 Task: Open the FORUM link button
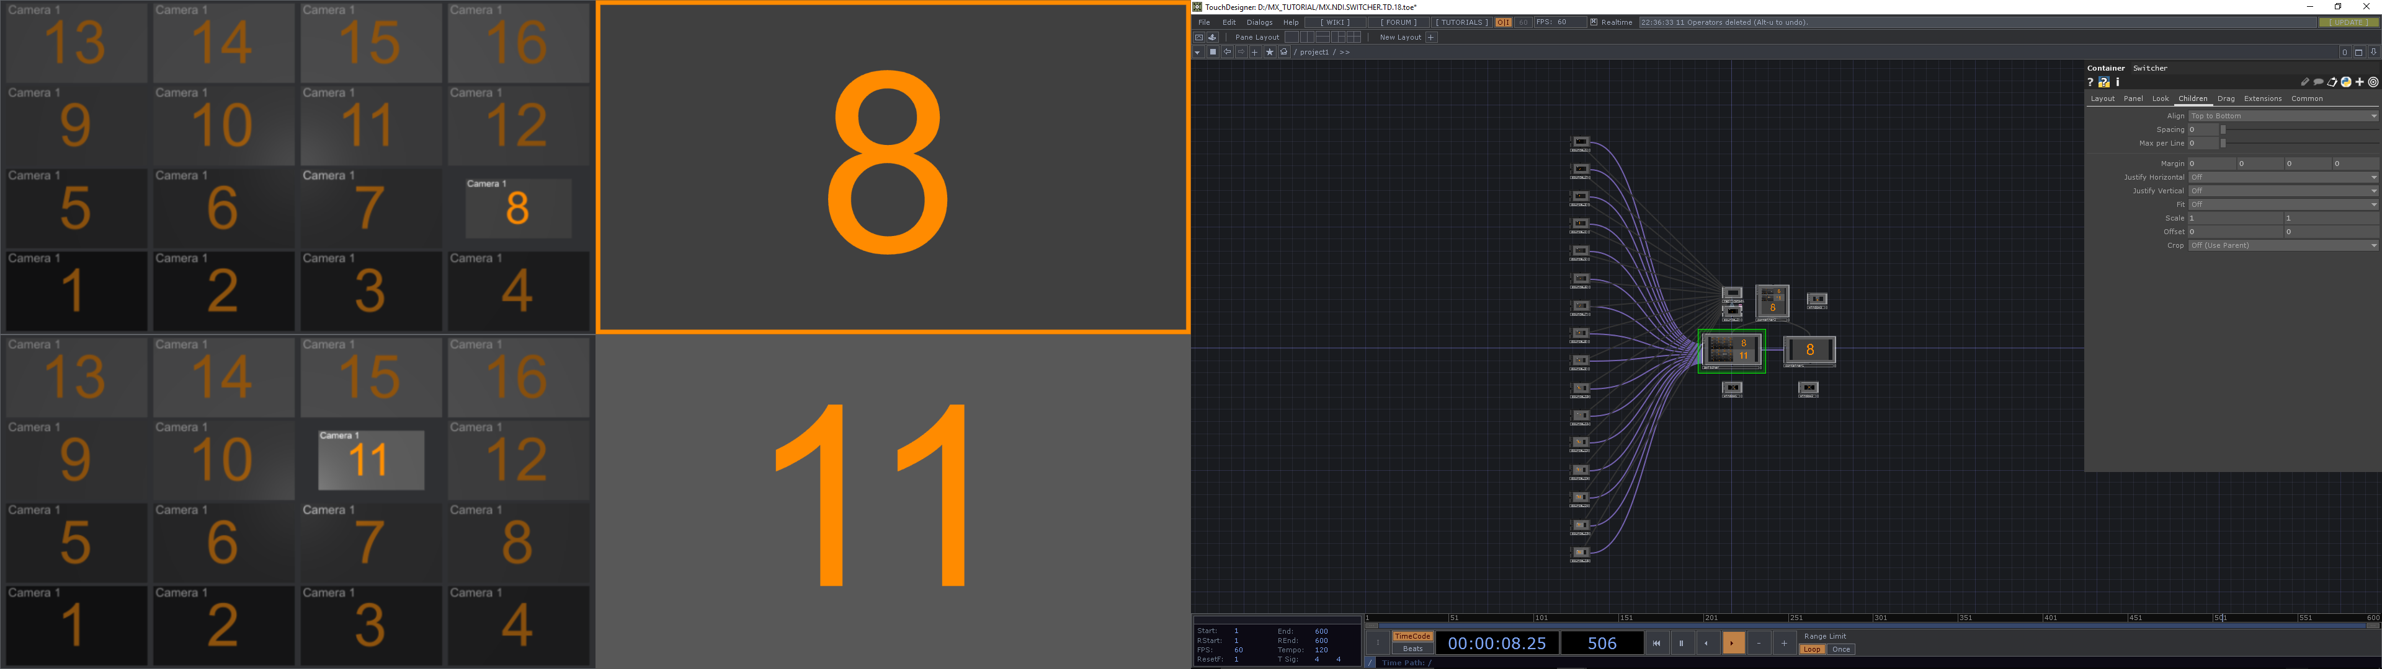coord(1398,22)
